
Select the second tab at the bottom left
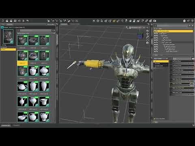[x=16, y=125]
